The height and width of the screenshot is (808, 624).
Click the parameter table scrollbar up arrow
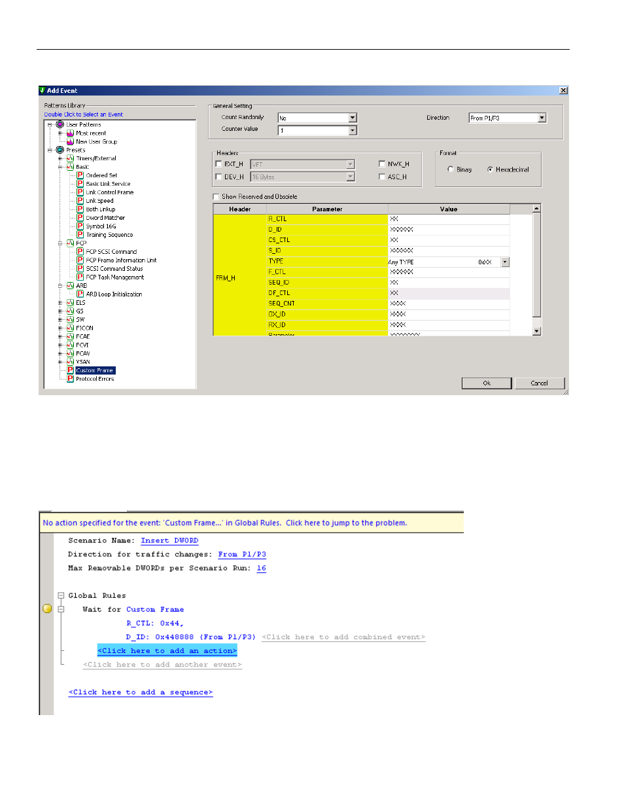(537, 209)
